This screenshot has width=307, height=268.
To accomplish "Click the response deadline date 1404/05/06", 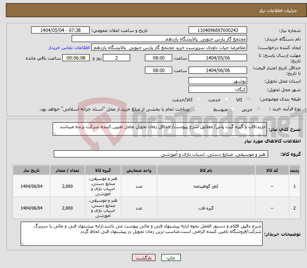I will 217,58.
